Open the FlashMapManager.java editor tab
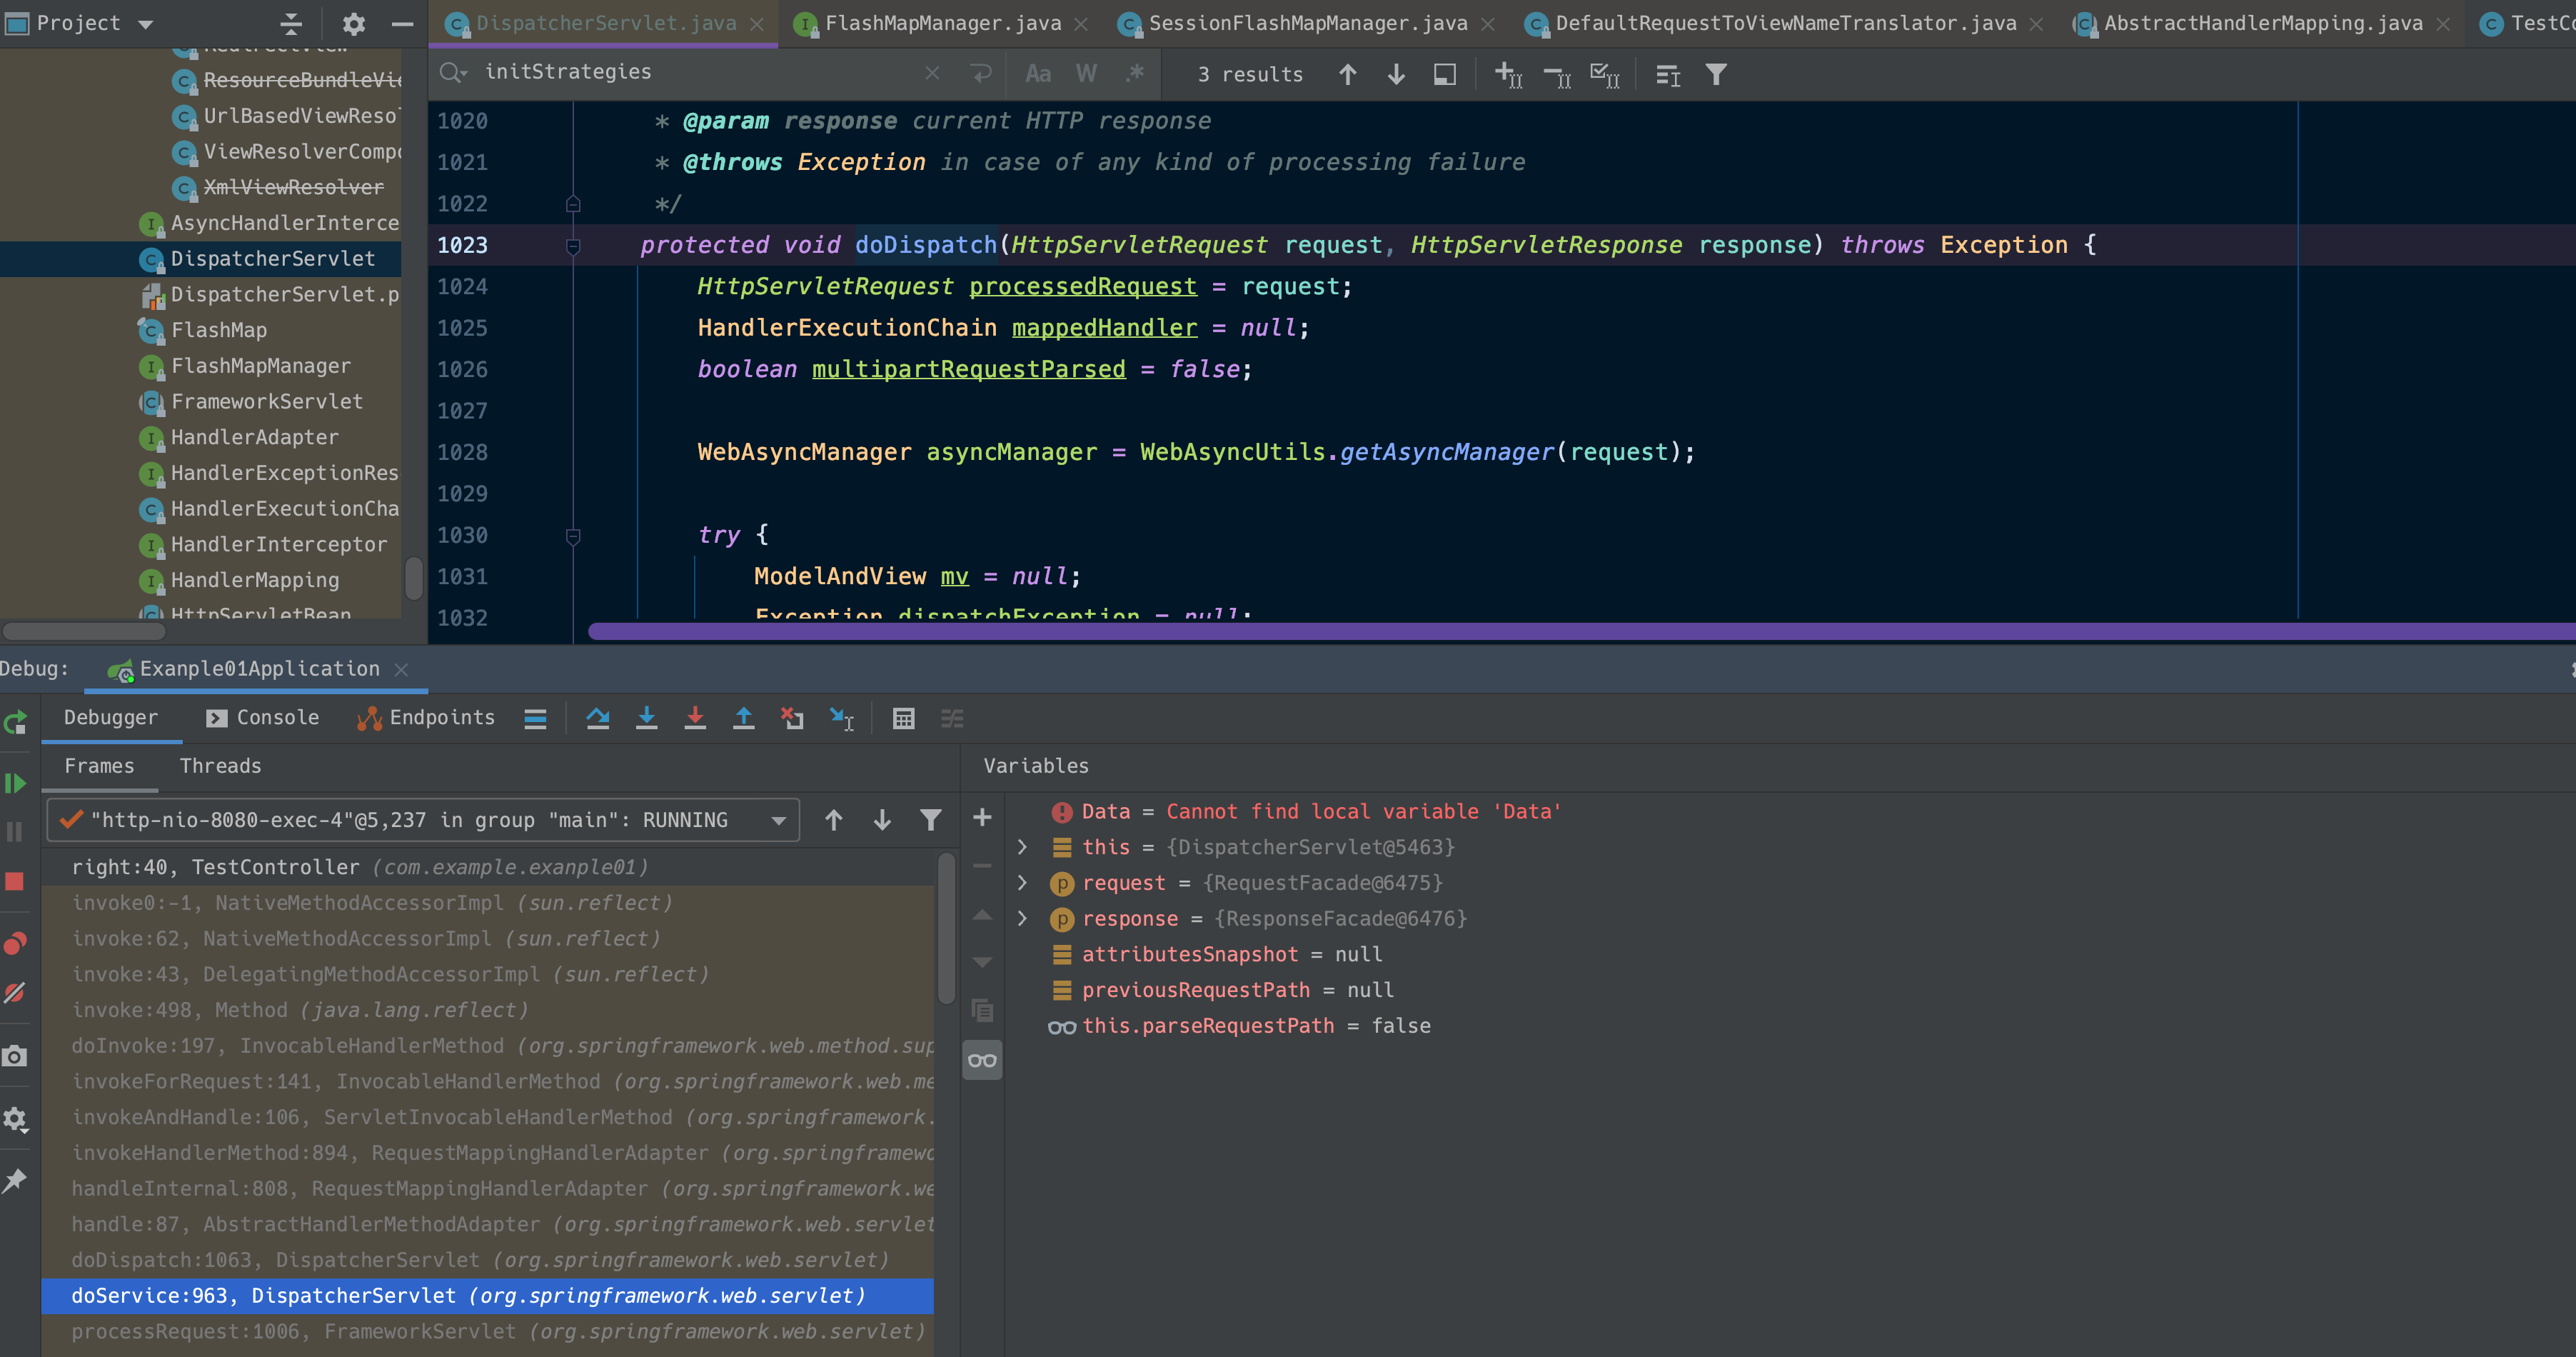Screen dimensions: 2576x1357 click(941, 23)
